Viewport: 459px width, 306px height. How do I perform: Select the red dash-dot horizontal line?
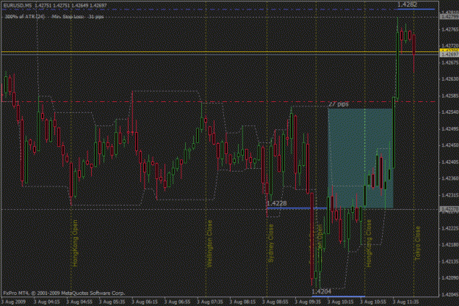click(220, 102)
